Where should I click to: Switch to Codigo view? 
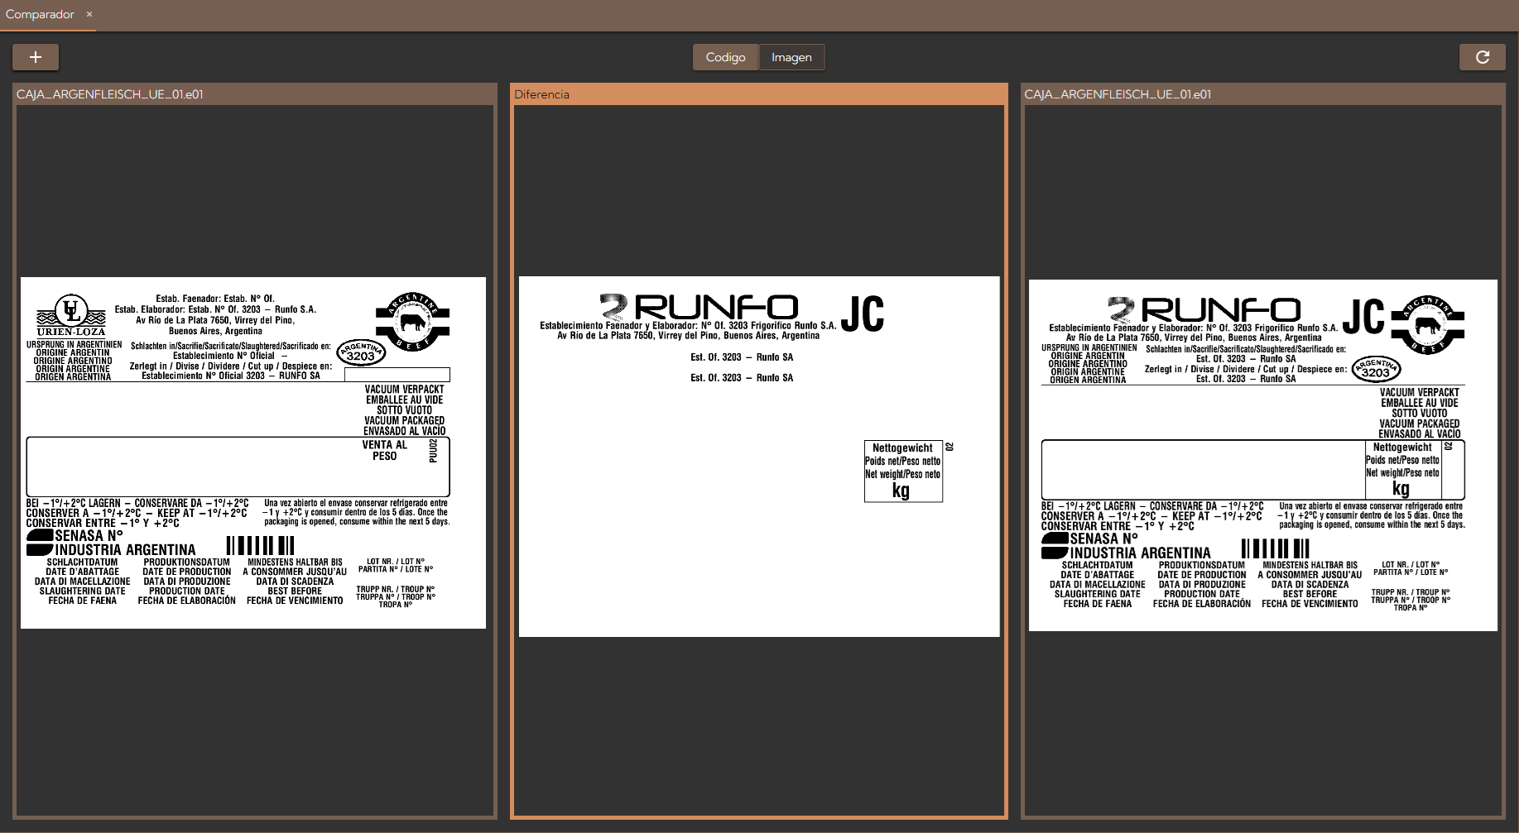tap(725, 57)
